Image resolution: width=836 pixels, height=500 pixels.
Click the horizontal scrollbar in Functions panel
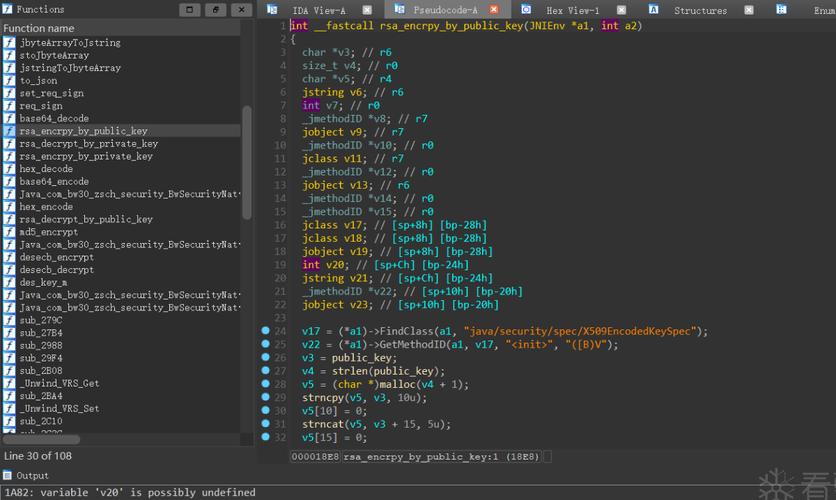click(42, 439)
